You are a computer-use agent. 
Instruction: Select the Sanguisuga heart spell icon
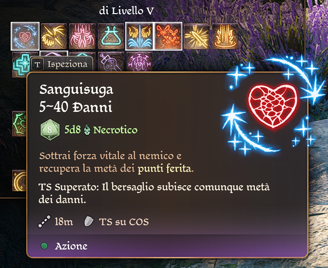pyautogui.click(x=25, y=36)
